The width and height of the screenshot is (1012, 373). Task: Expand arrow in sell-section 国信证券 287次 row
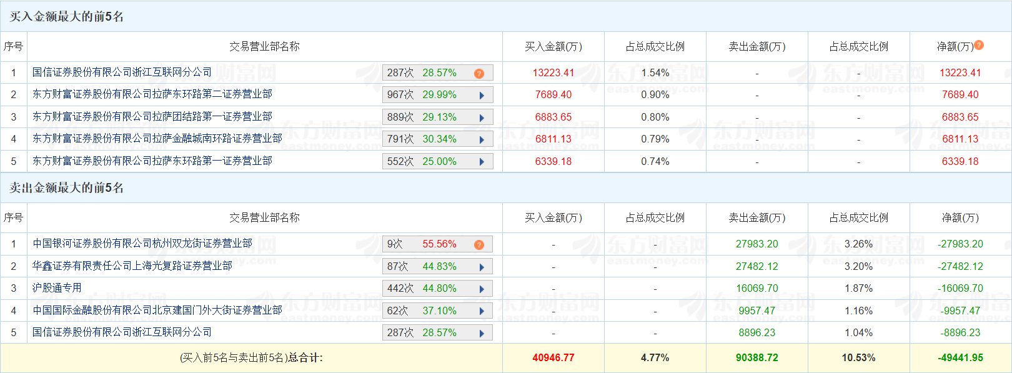(482, 334)
